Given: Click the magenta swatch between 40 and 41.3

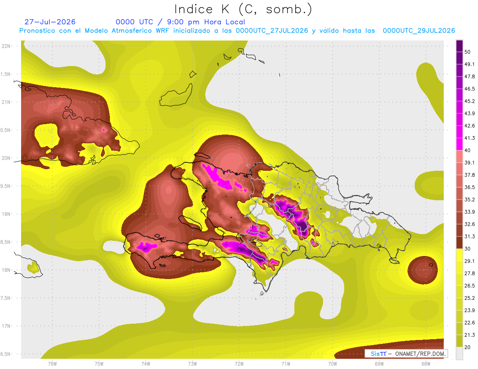Looking at the screenshot, I should click(459, 144).
